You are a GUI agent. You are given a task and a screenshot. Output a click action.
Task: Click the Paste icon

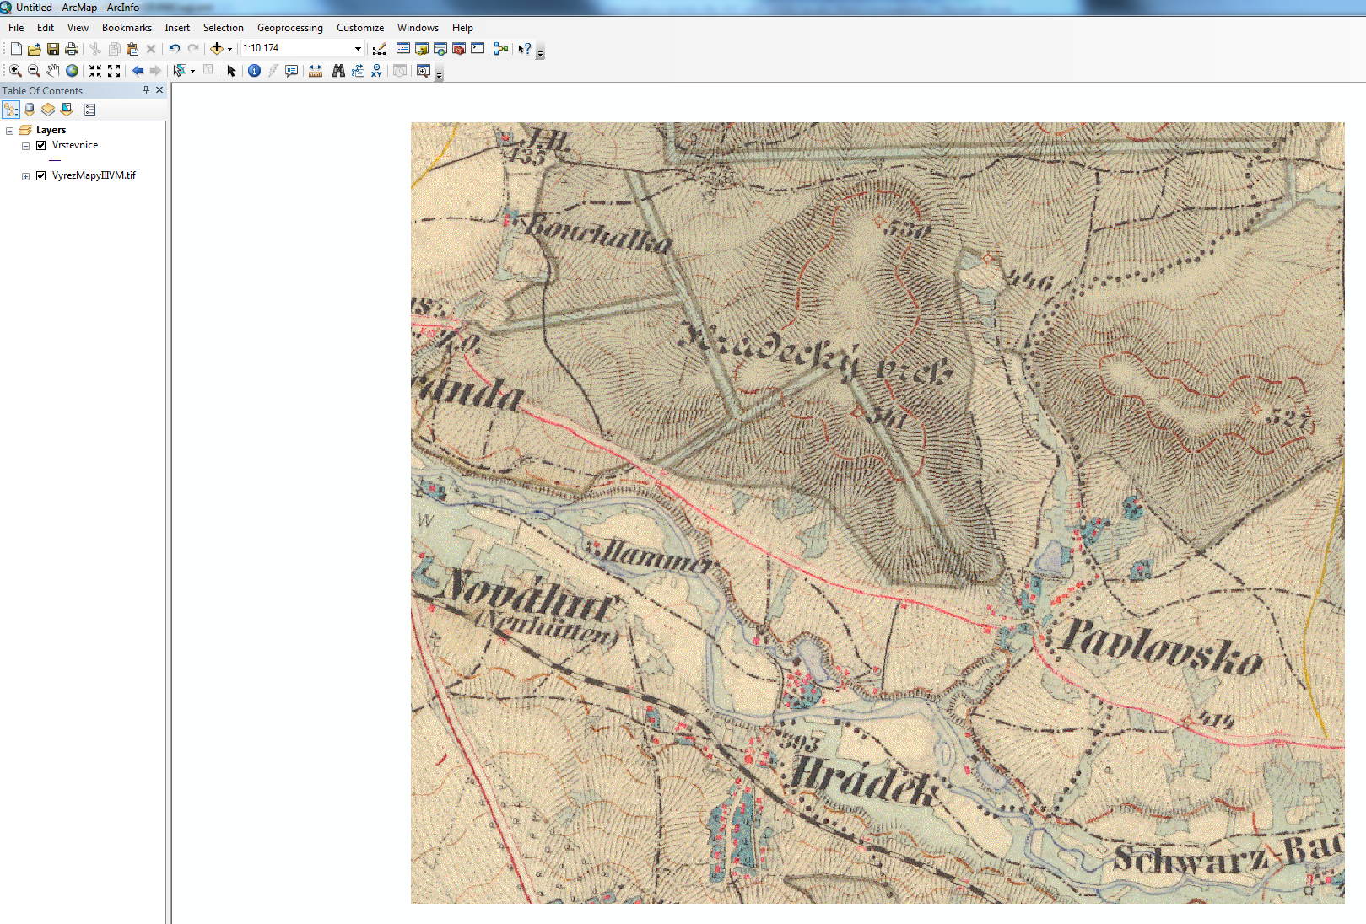point(132,49)
